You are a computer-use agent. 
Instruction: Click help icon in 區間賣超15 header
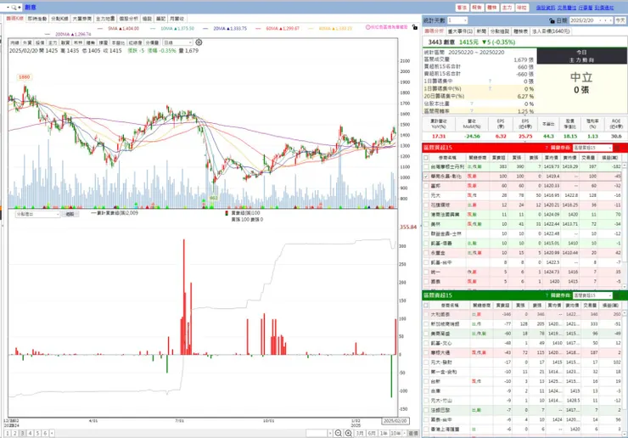point(547,295)
